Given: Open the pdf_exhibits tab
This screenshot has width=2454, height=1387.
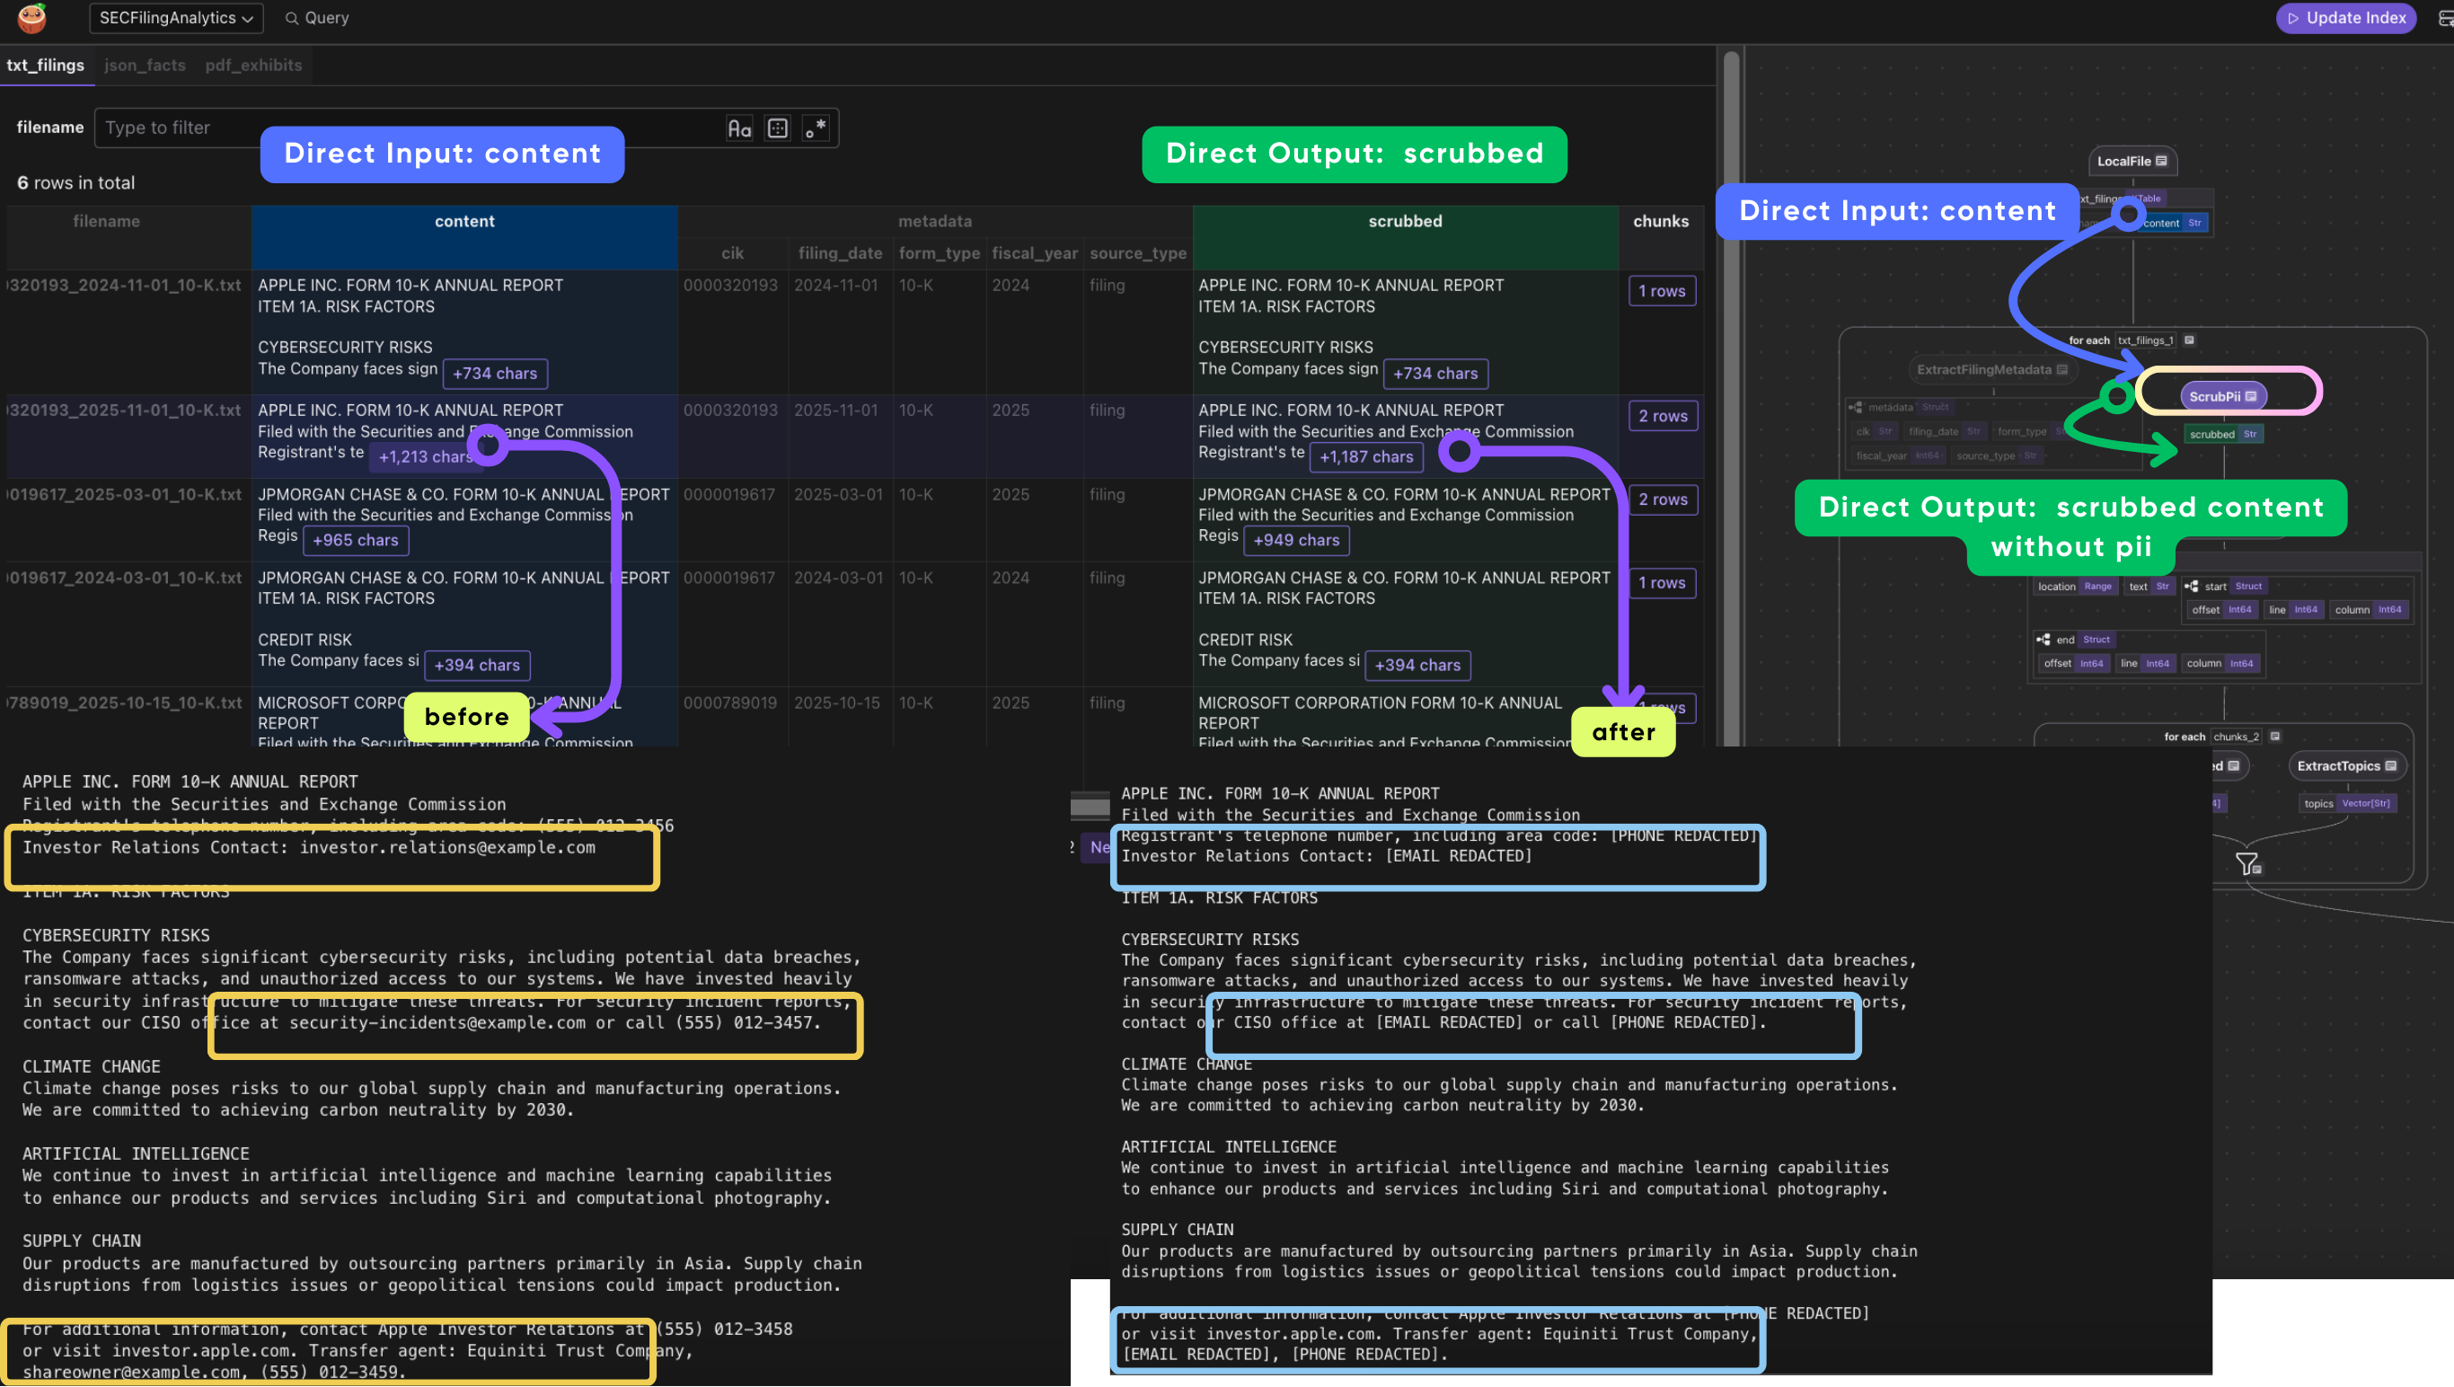Looking at the screenshot, I should (252, 65).
